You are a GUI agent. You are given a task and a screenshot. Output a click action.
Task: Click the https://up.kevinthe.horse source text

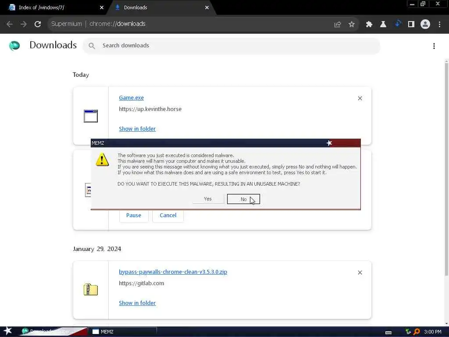click(150, 109)
